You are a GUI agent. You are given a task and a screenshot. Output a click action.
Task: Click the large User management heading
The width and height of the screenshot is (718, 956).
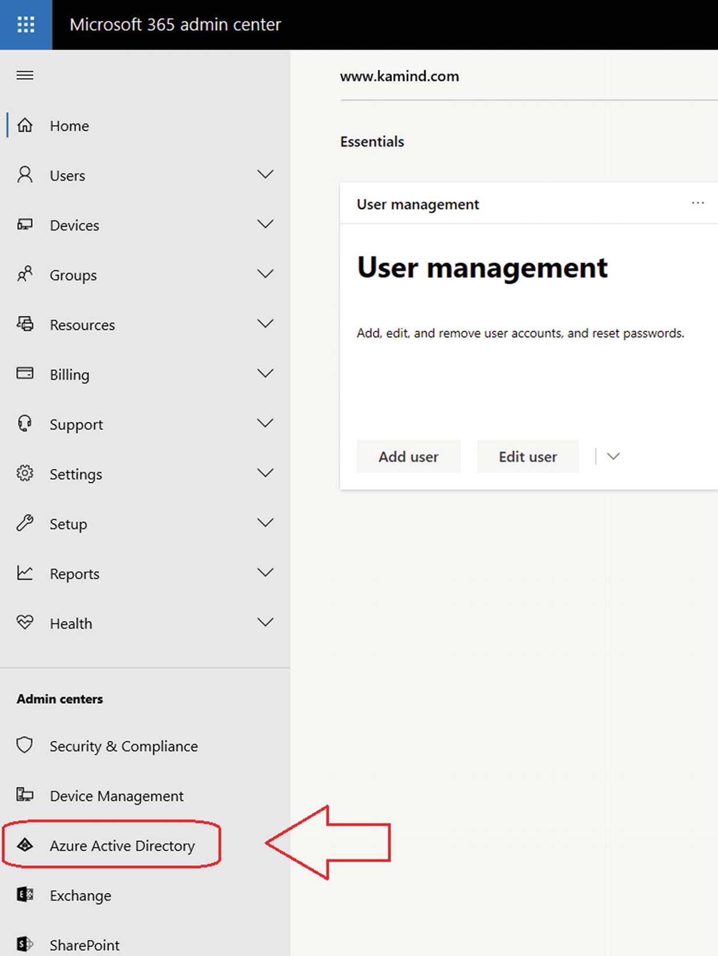tap(482, 268)
